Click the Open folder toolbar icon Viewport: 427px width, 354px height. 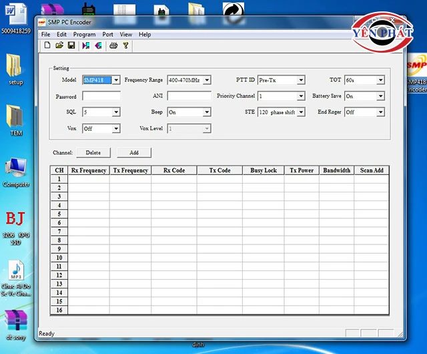tap(59, 45)
